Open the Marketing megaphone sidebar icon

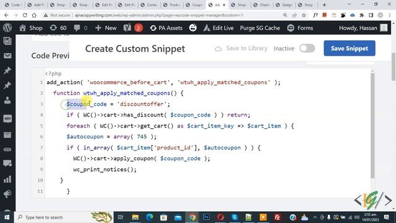[x=7, y=194]
